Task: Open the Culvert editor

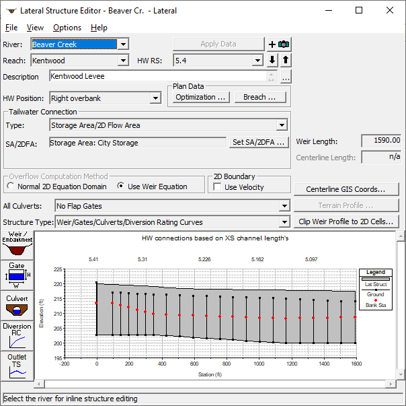Action: tap(17, 305)
